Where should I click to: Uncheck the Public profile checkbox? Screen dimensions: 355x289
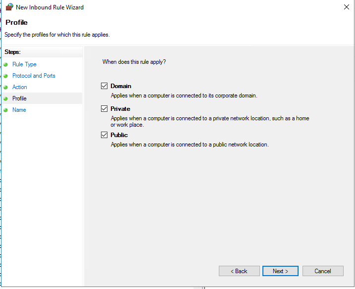[x=104, y=135]
